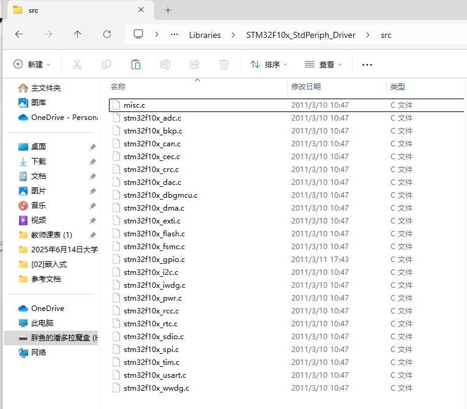This screenshot has height=409, width=467.
Task: Navigate to STM32F10x_StdPeriph_Driver breadcrumb
Action: tap(301, 35)
